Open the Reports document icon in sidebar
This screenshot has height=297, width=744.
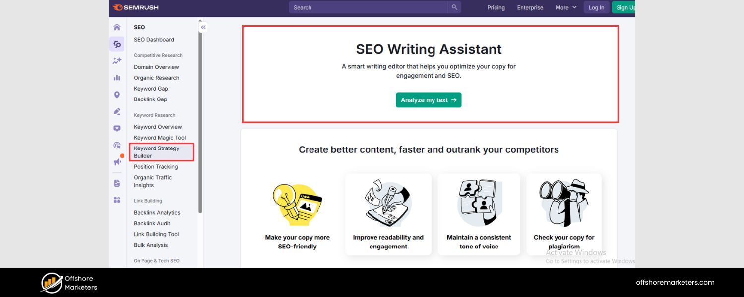pos(117,183)
